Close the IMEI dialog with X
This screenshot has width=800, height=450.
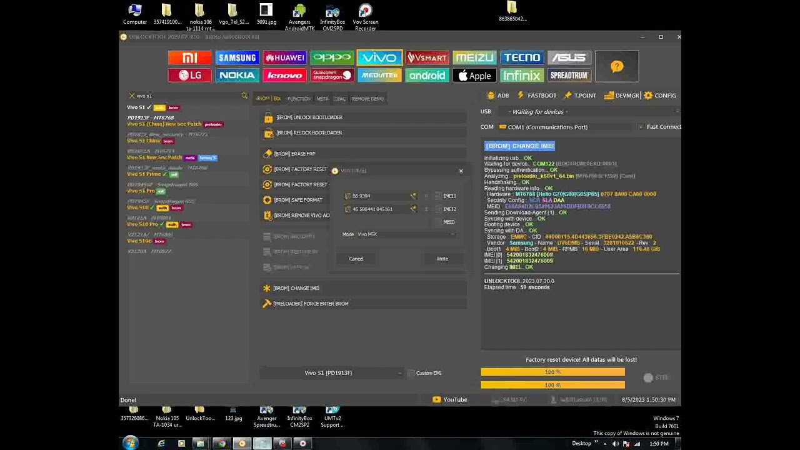[x=461, y=171]
